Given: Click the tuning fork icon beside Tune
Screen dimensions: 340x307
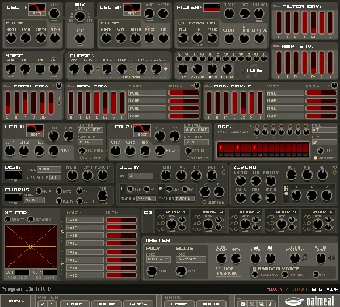Looking at the screenshot, I should 242,70.
